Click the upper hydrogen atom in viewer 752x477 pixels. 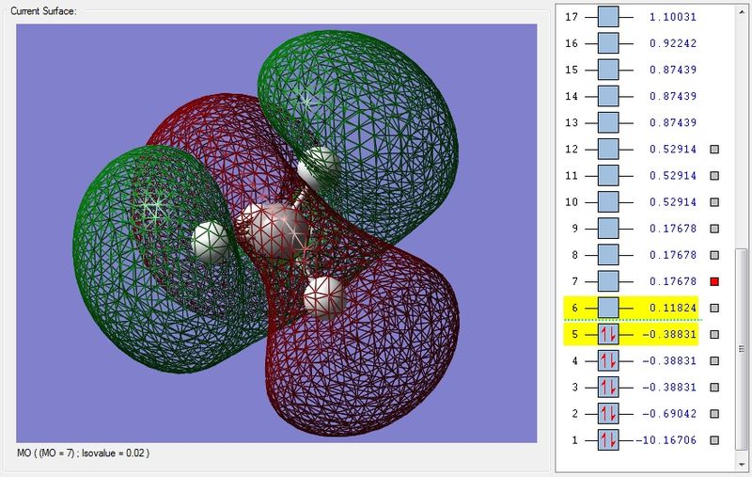tap(319, 167)
